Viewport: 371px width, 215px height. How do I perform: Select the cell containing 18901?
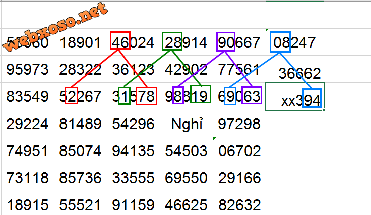tap(81, 42)
